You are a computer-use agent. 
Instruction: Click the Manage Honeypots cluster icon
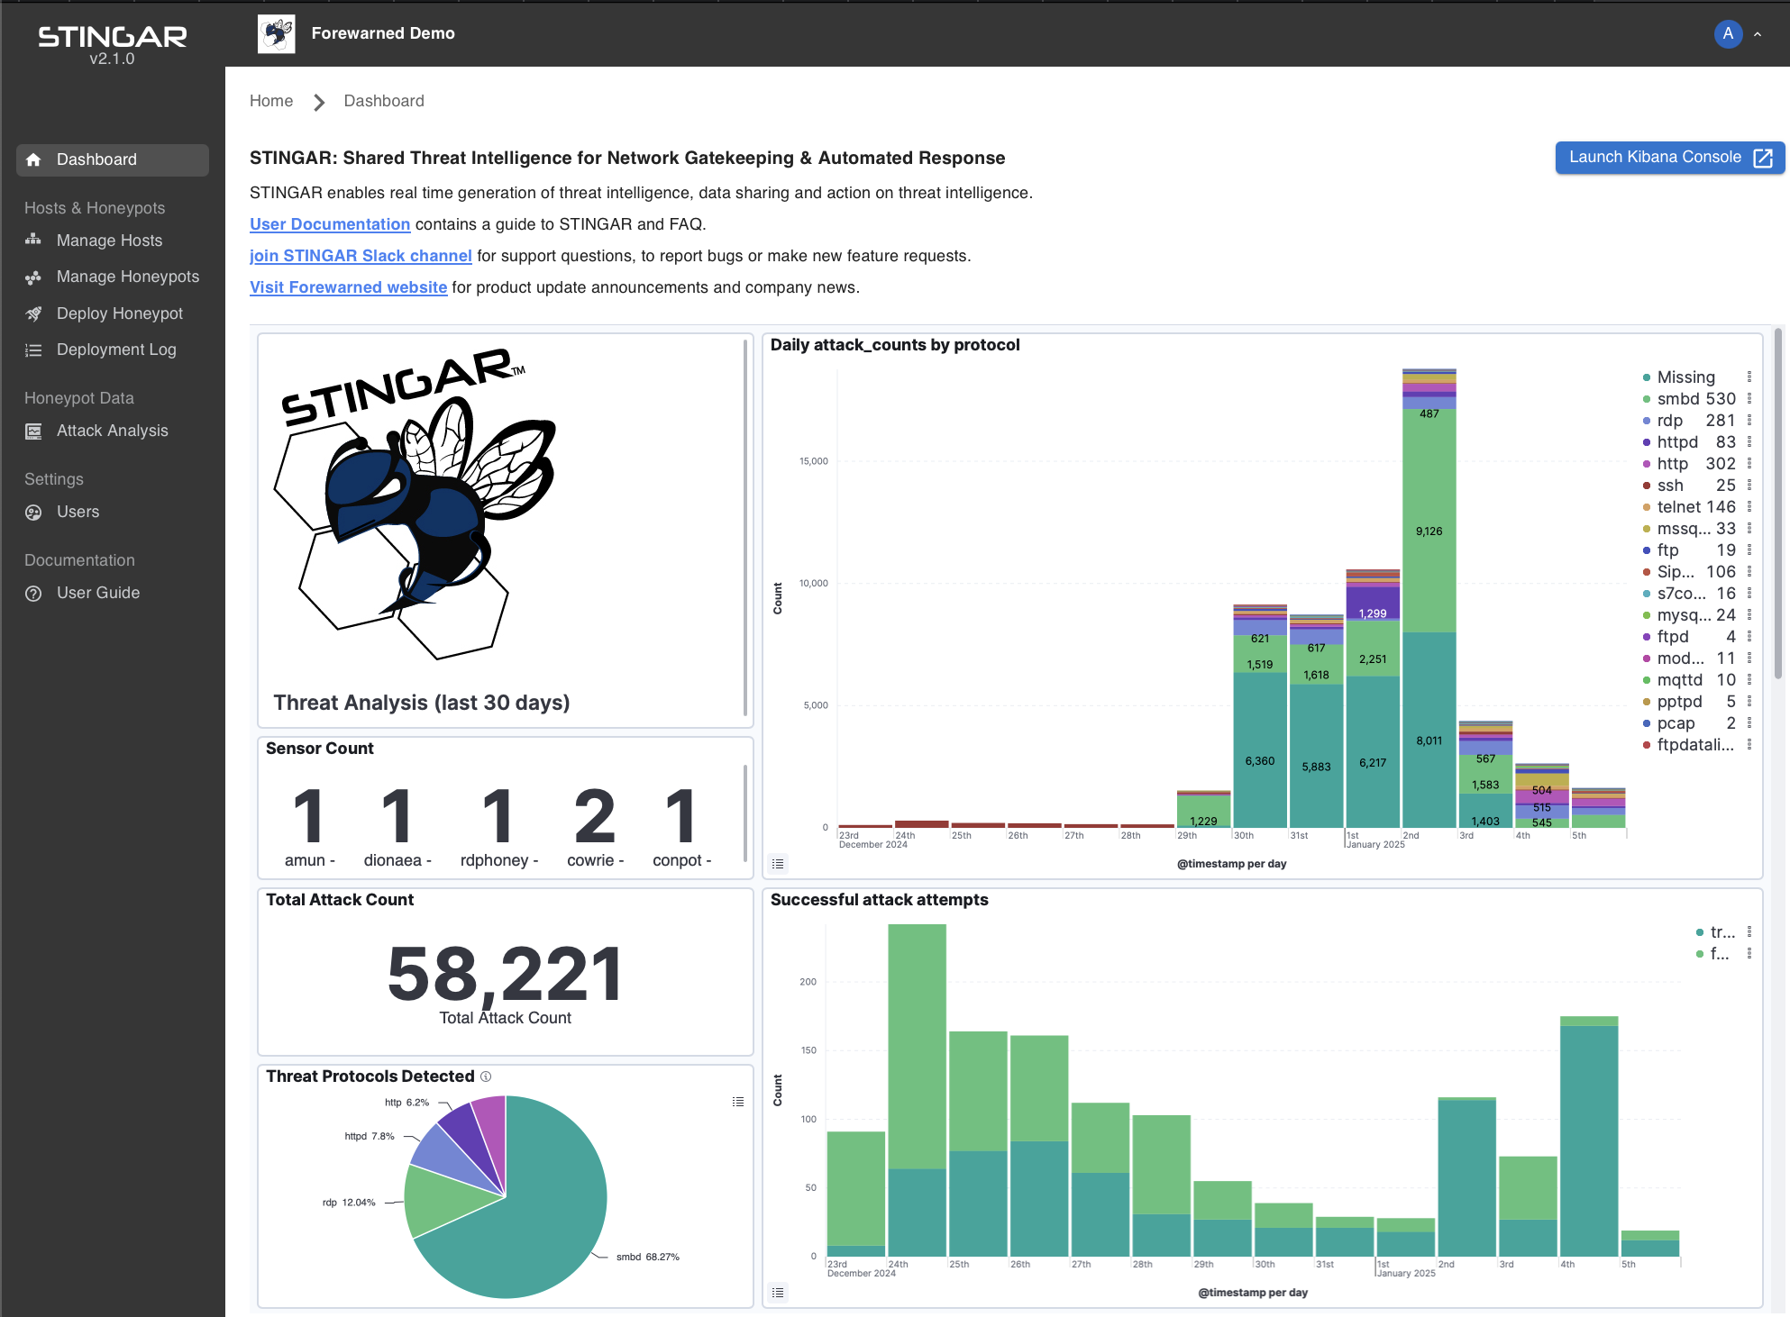(33, 277)
